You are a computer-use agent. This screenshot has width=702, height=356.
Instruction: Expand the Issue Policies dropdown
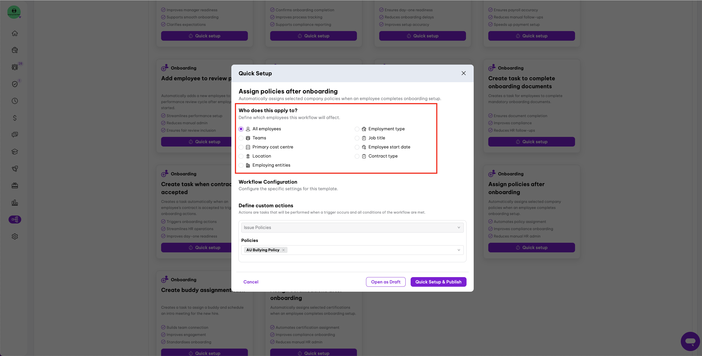352,228
